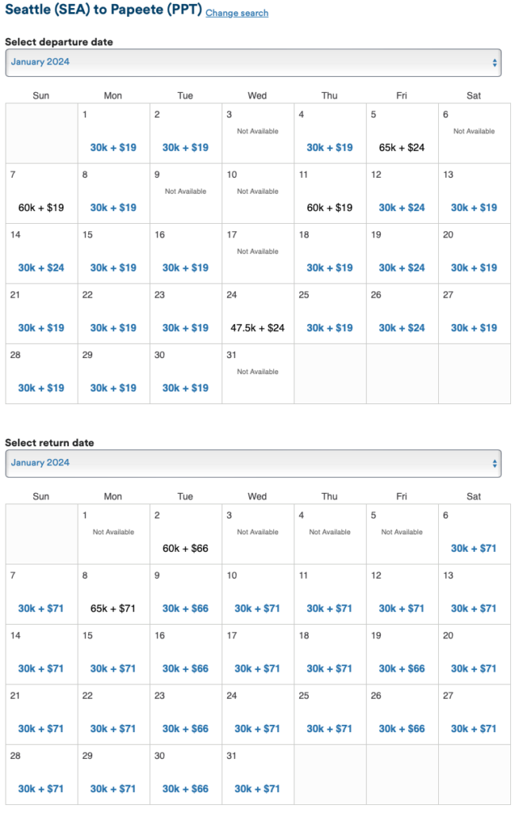Click the departure dropdown stepper arrows
Viewport: 519px width, 813px height.
click(494, 62)
